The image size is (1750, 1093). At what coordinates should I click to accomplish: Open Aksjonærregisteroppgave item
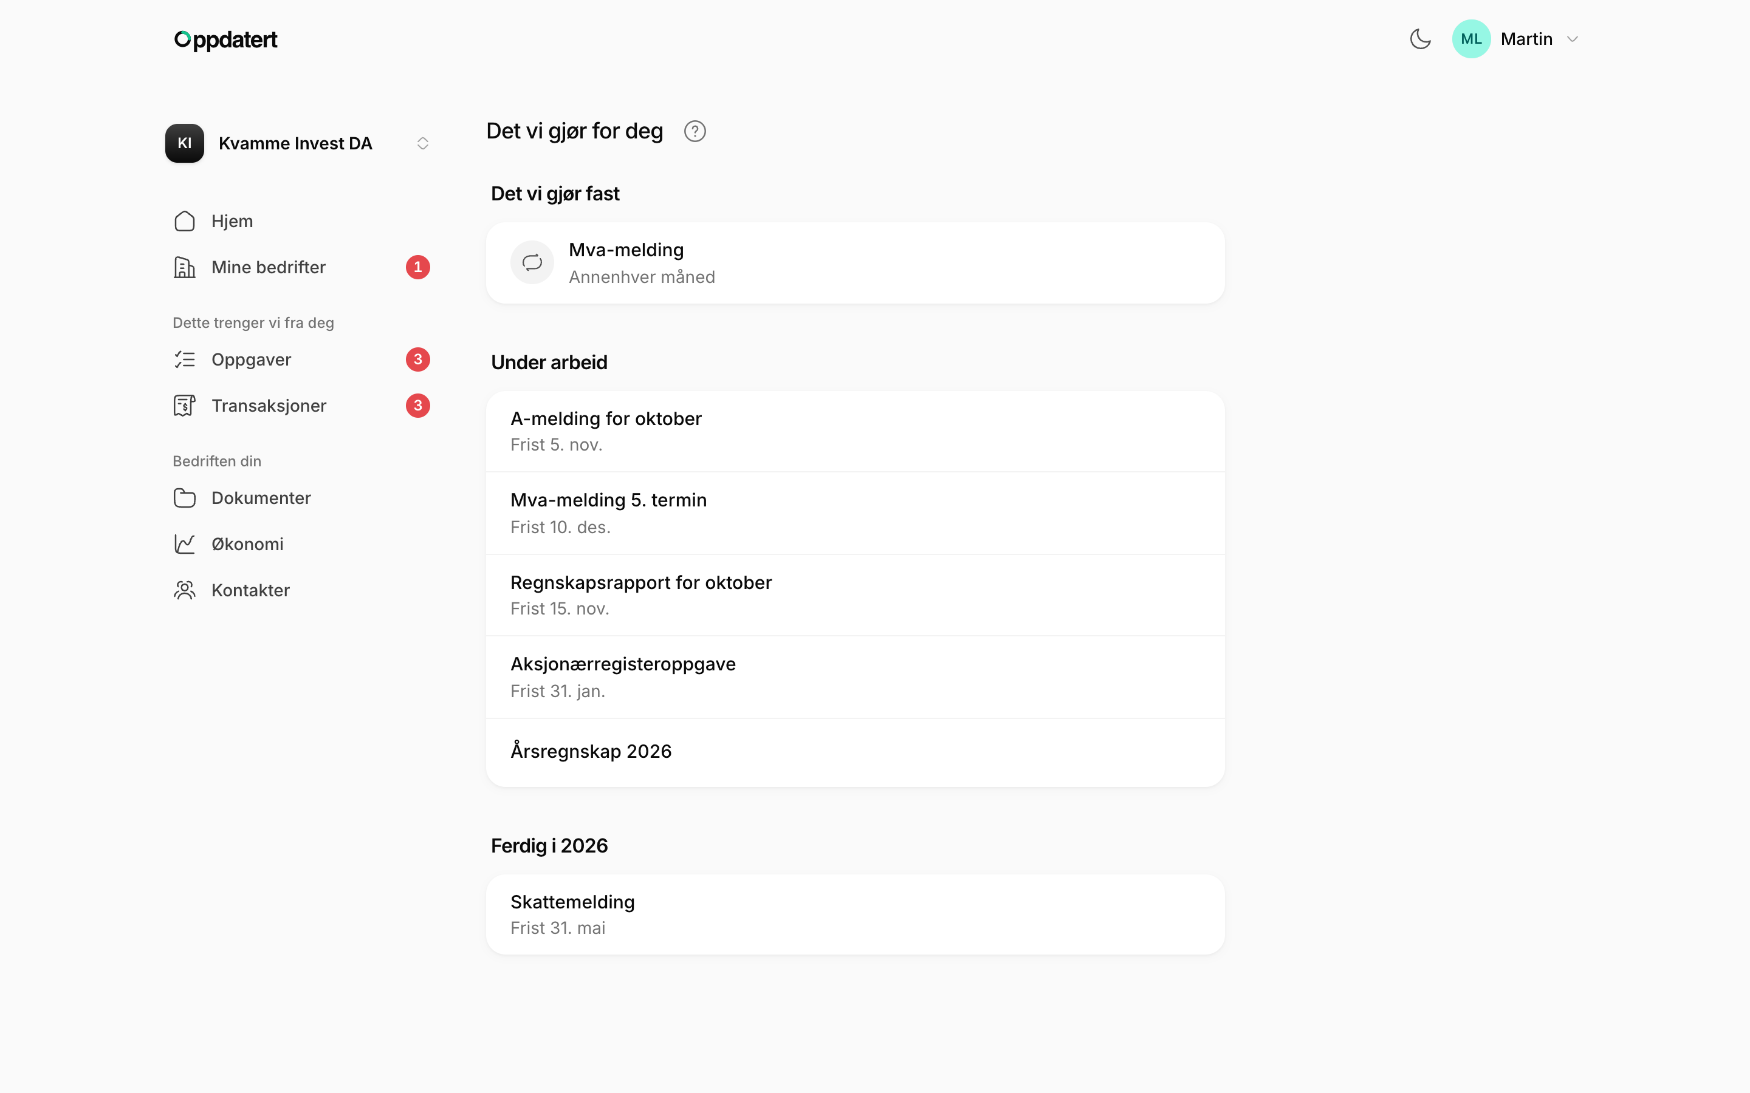coord(856,677)
